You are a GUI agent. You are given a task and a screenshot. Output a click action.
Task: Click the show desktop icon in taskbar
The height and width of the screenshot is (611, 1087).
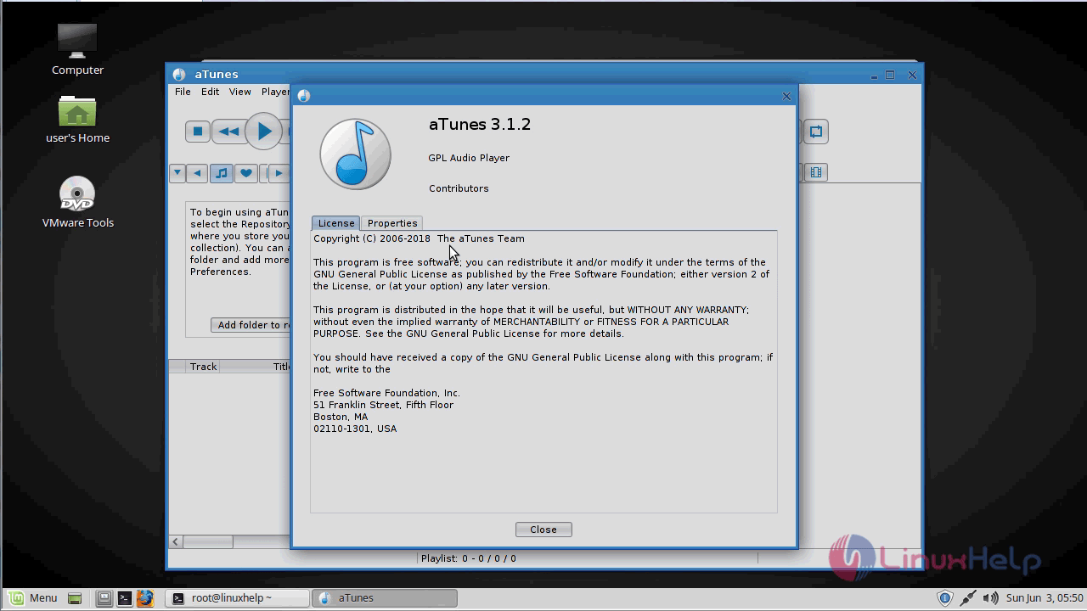point(75,598)
